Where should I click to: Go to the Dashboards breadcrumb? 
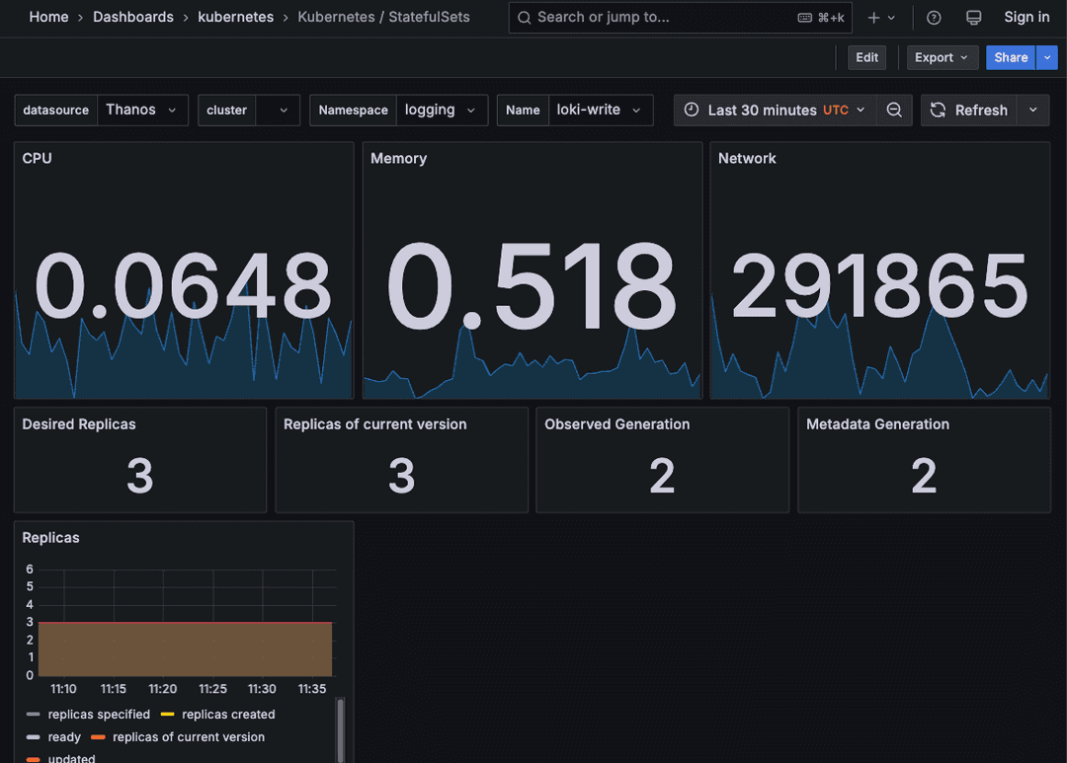click(132, 17)
